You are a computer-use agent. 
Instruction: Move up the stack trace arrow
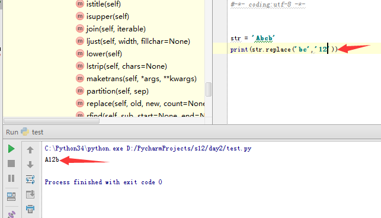pos(30,150)
